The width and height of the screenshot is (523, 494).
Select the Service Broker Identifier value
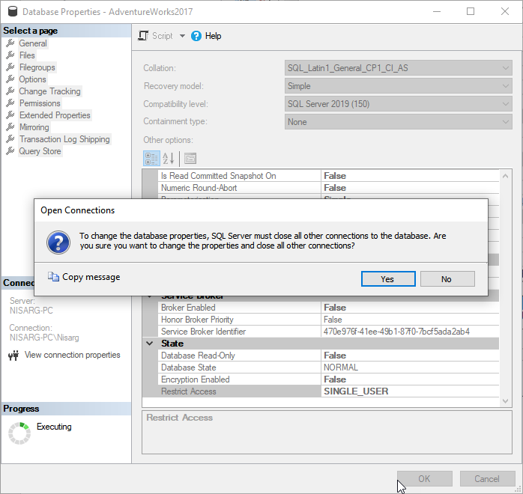pyautogui.click(x=410, y=332)
